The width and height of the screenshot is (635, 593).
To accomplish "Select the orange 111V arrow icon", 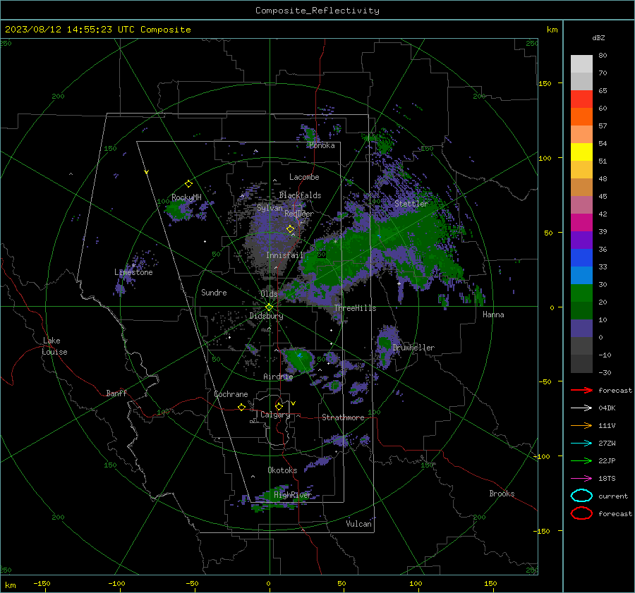I will coord(581,425).
